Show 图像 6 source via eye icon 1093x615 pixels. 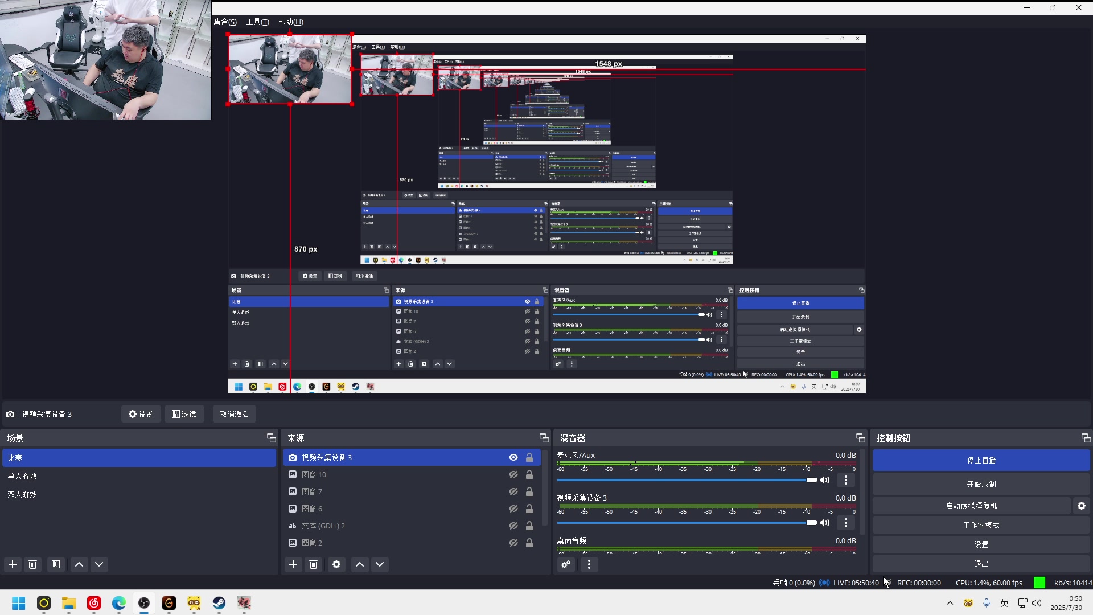pyautogui.click(x=513, y=509)
